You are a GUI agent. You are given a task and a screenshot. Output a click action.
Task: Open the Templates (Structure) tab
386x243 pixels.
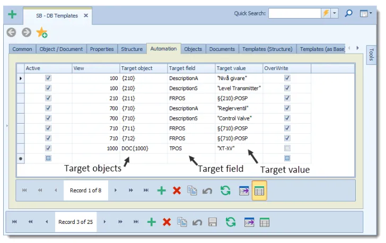pyautogui.click(x=267, y=49)
